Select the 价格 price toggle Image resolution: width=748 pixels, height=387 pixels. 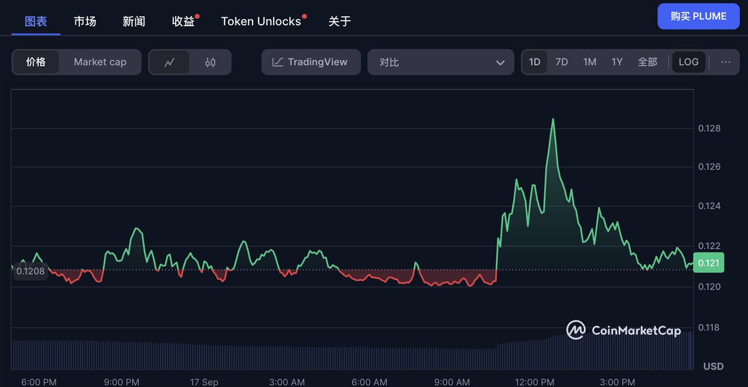click(x=36, y=62)
